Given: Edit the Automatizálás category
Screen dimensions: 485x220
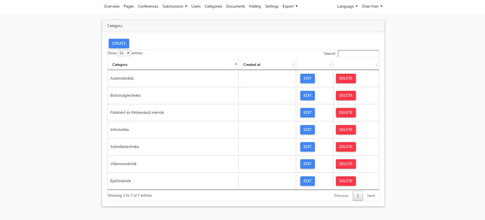Looking at the screenshot, I should [x=307, y=78].
